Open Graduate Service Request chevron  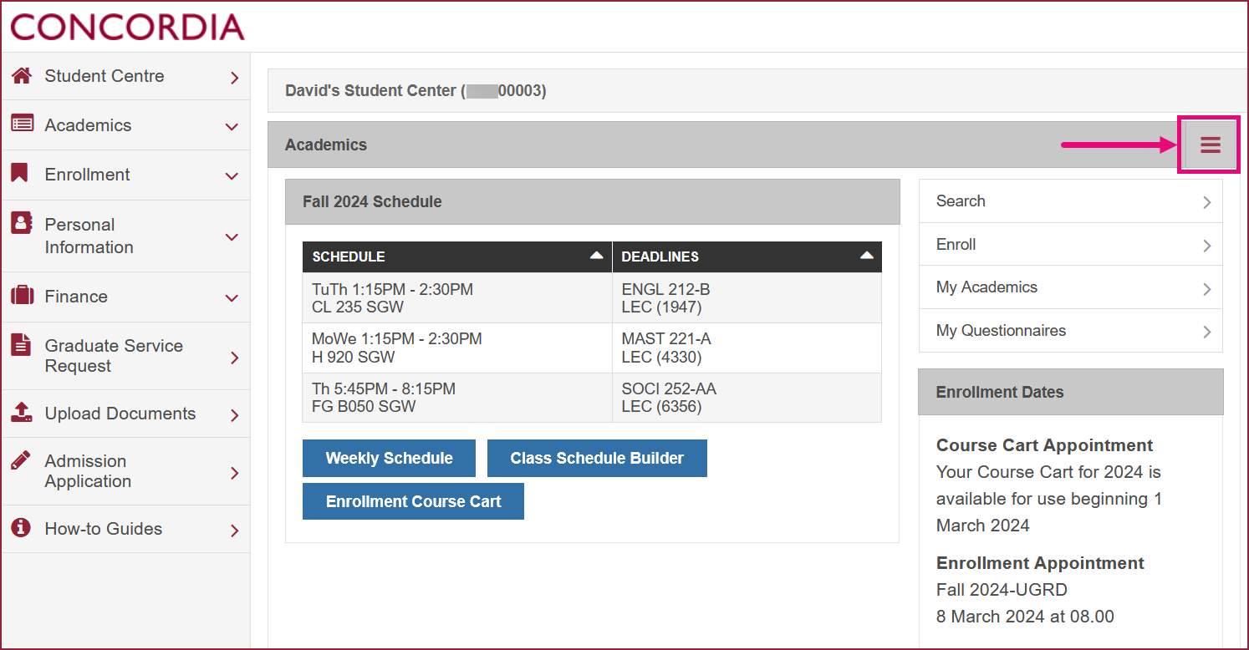coord(234,358)
